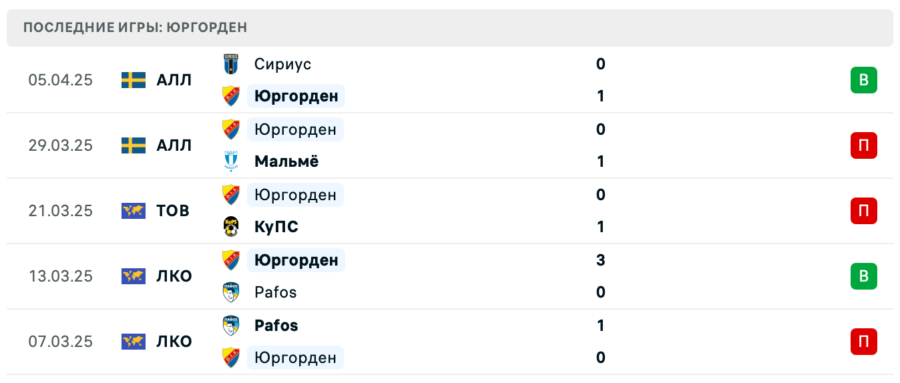Select Юргорден name in the 13.03.25 match
This screenshot has height=383, width=900.
point(296,260)
